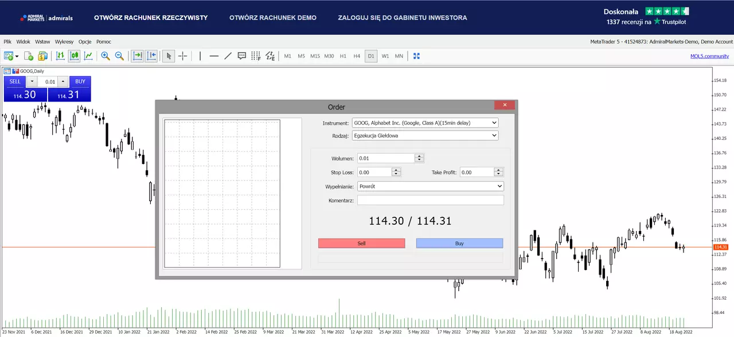This screenshot has width=734, height=337.
Task: Select the crosshair tool
Action: pyautogui.click(x=182, y=56)
